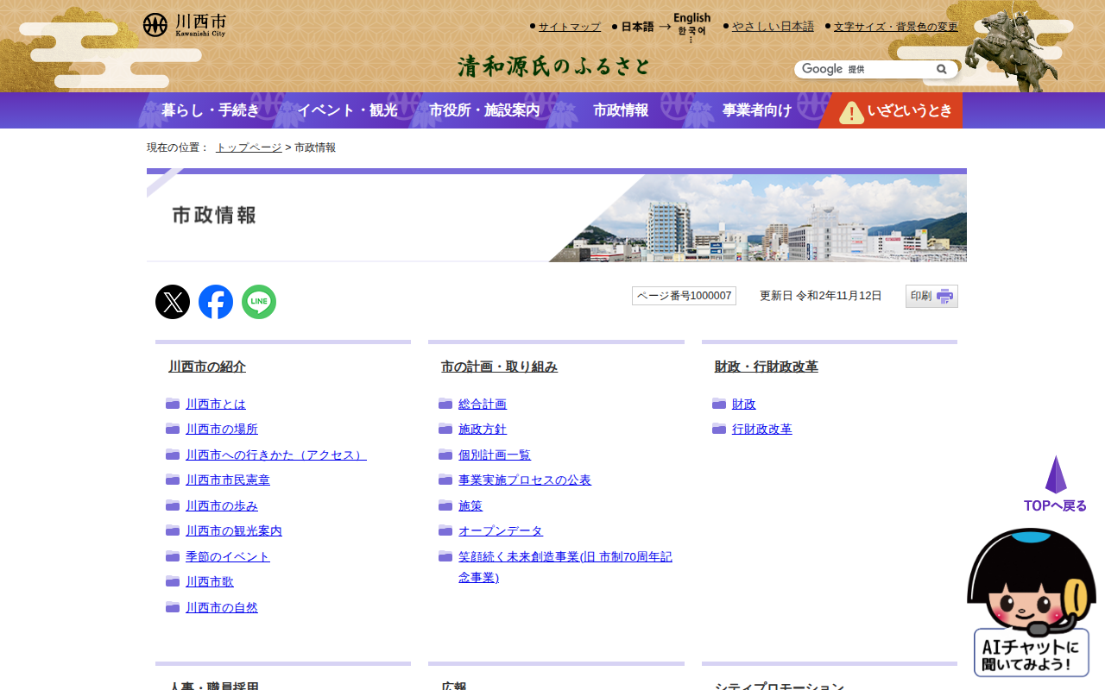Click the Google search input field
Screen dimensions: 1105x690
coord(889,69)
